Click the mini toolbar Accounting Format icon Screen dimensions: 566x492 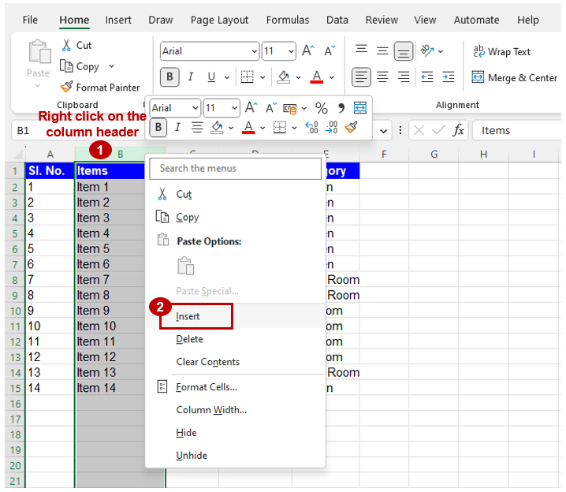pos(290,108)
